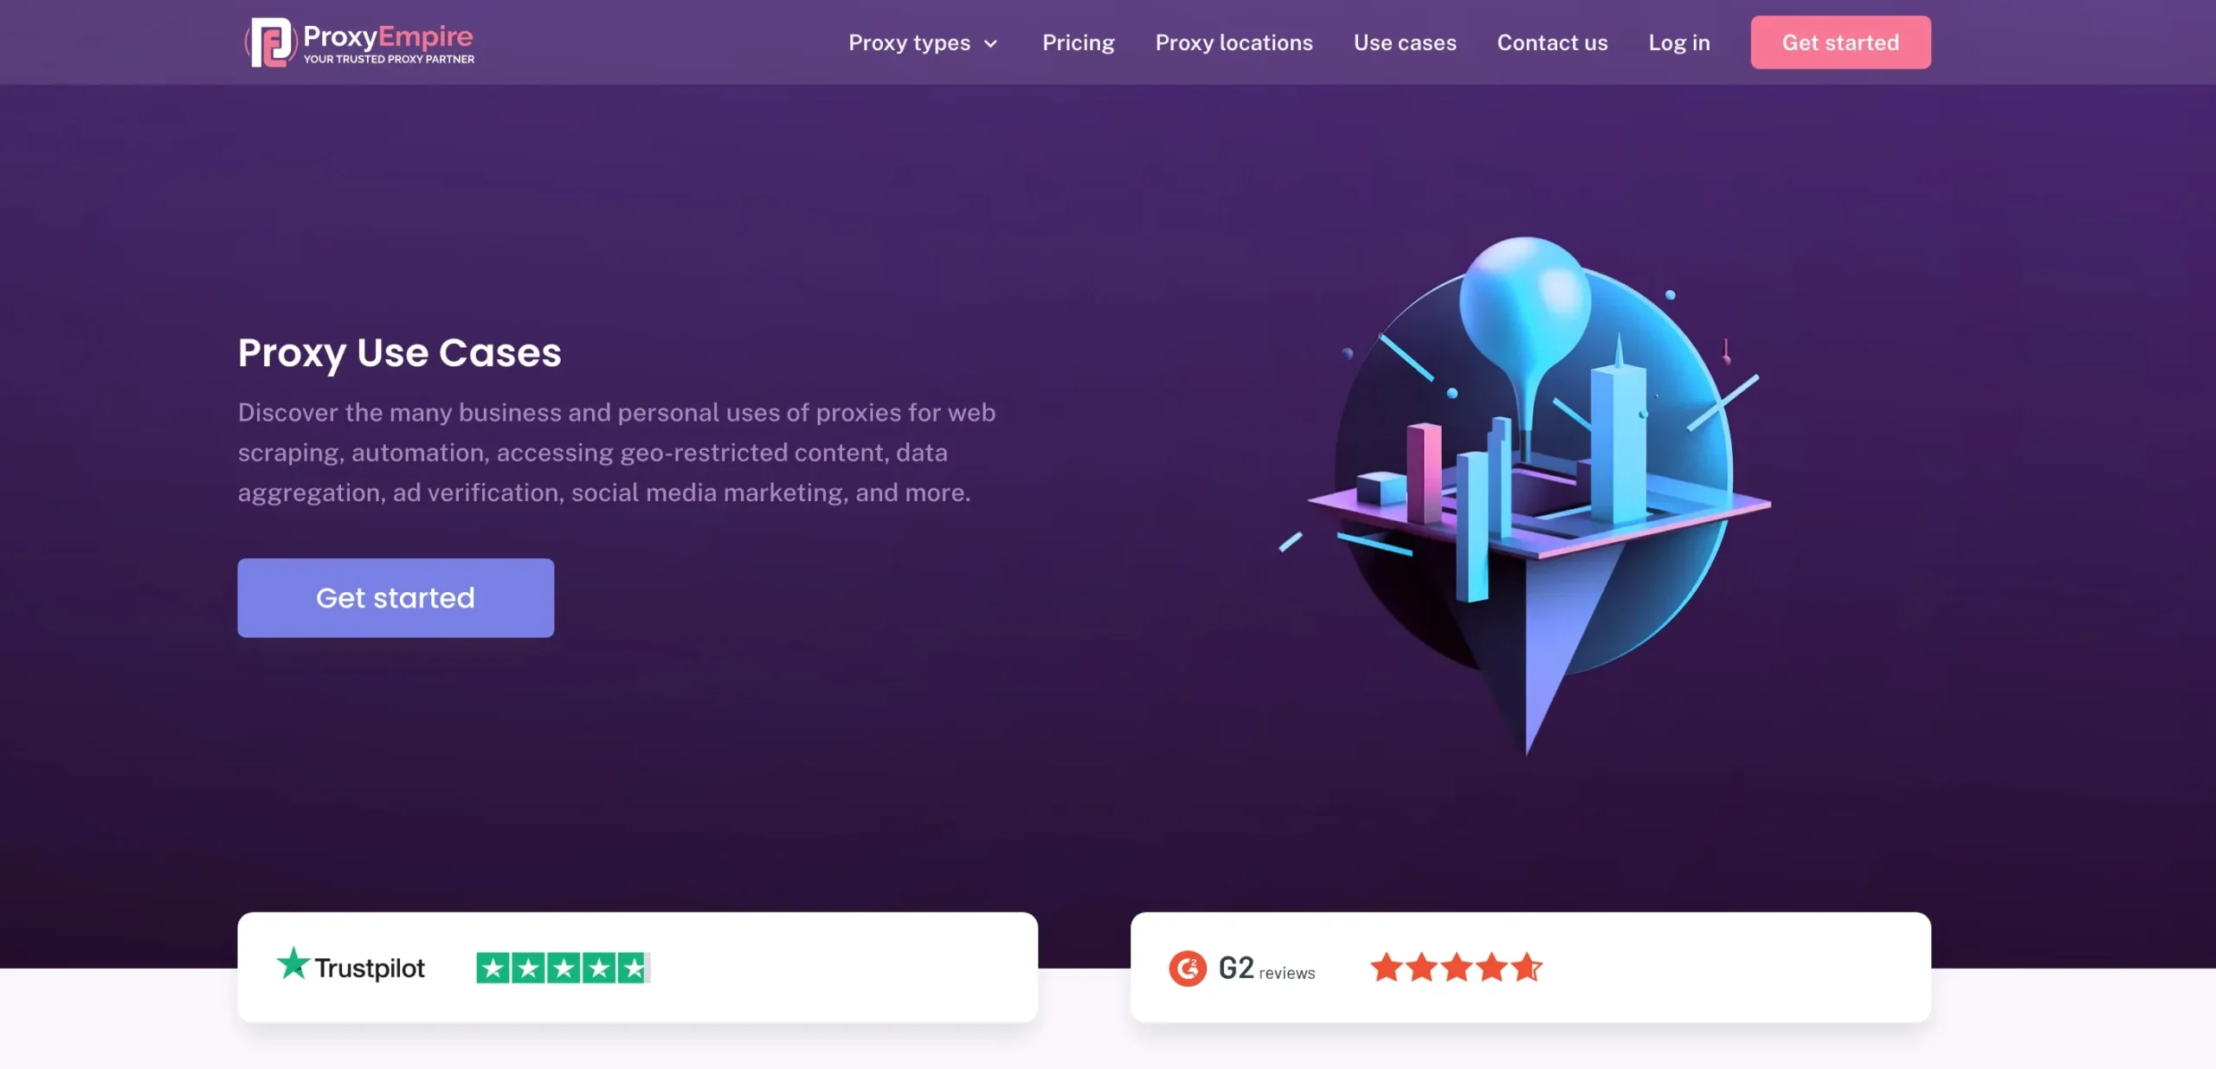2216x1069 pixels.
Task: Click the G2 red circle logo
Action: click(1187, 968)
